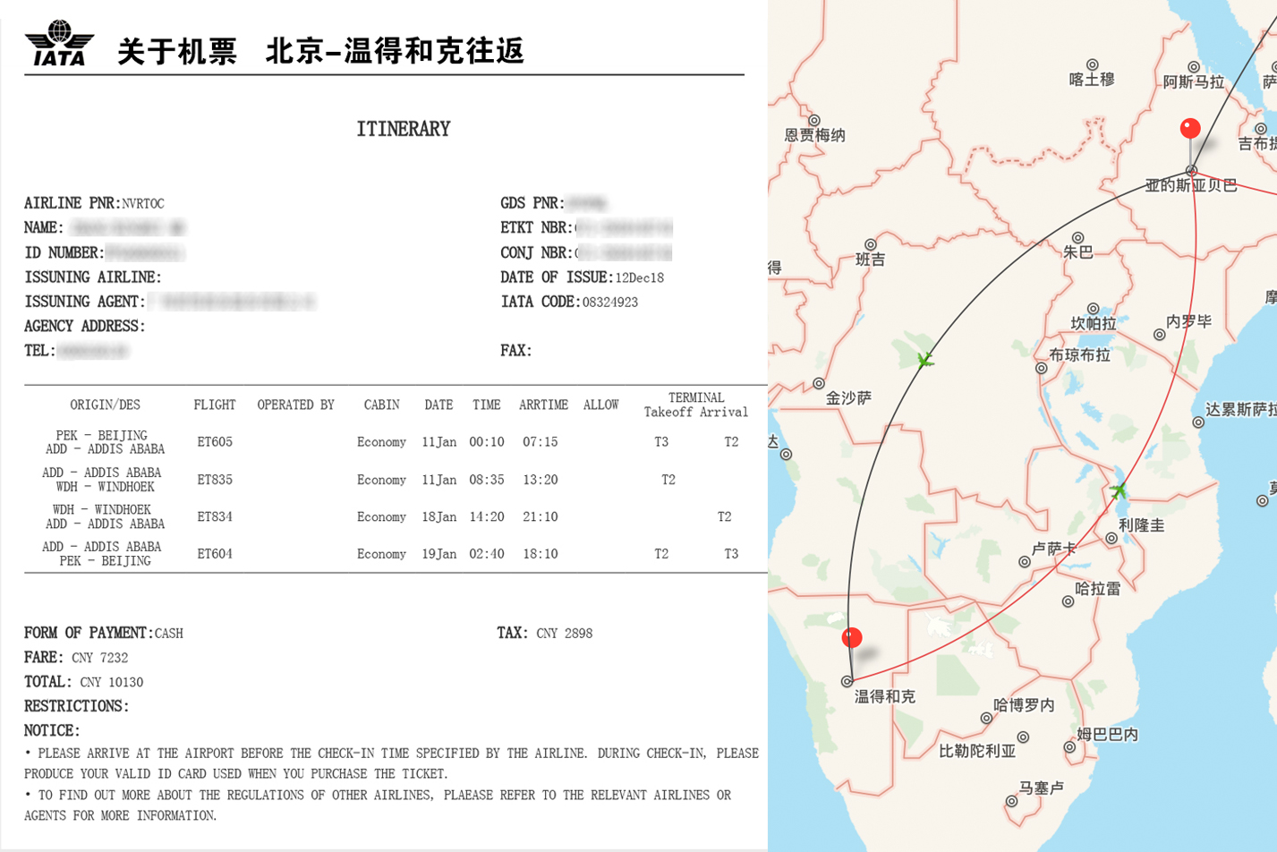Screen dimensions: 1277x852
Task: Click the date 18Jan
Action: tap(439, 516)
